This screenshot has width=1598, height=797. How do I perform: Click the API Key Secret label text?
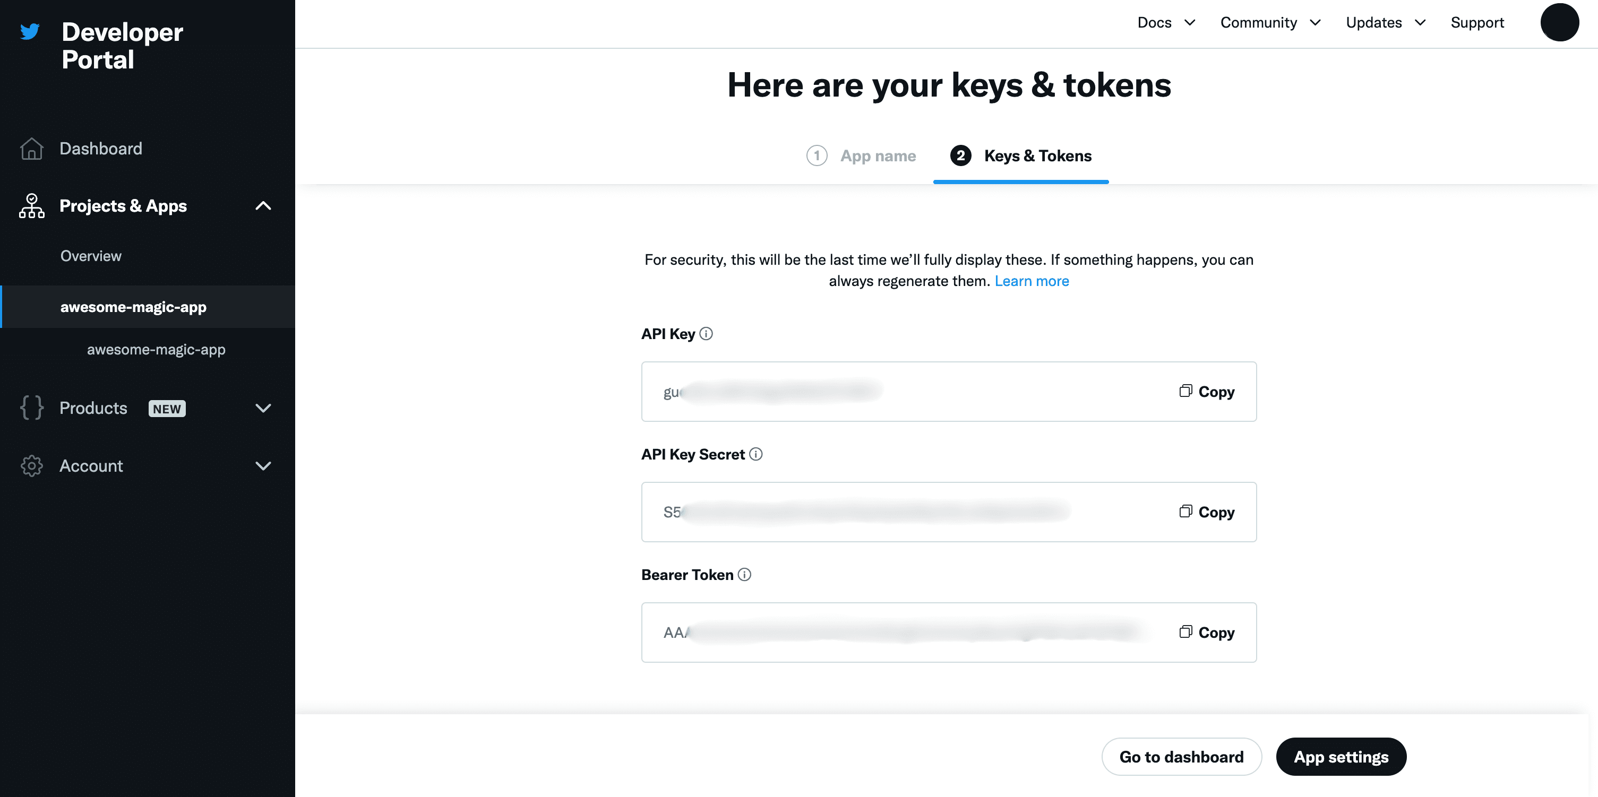coord(693,454)
